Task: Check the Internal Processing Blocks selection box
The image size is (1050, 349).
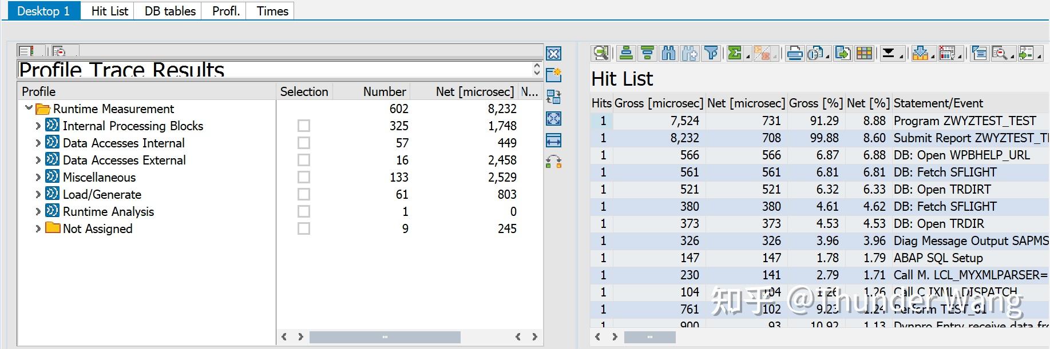Action: pyautogui.click(x=304, y=126)
